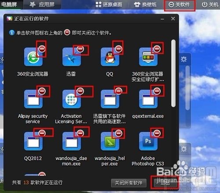Close wandoujia_daemon.exe via red minus badge
Image resolution: width=220 pixels, height=193 pixels.
[81, 133]
